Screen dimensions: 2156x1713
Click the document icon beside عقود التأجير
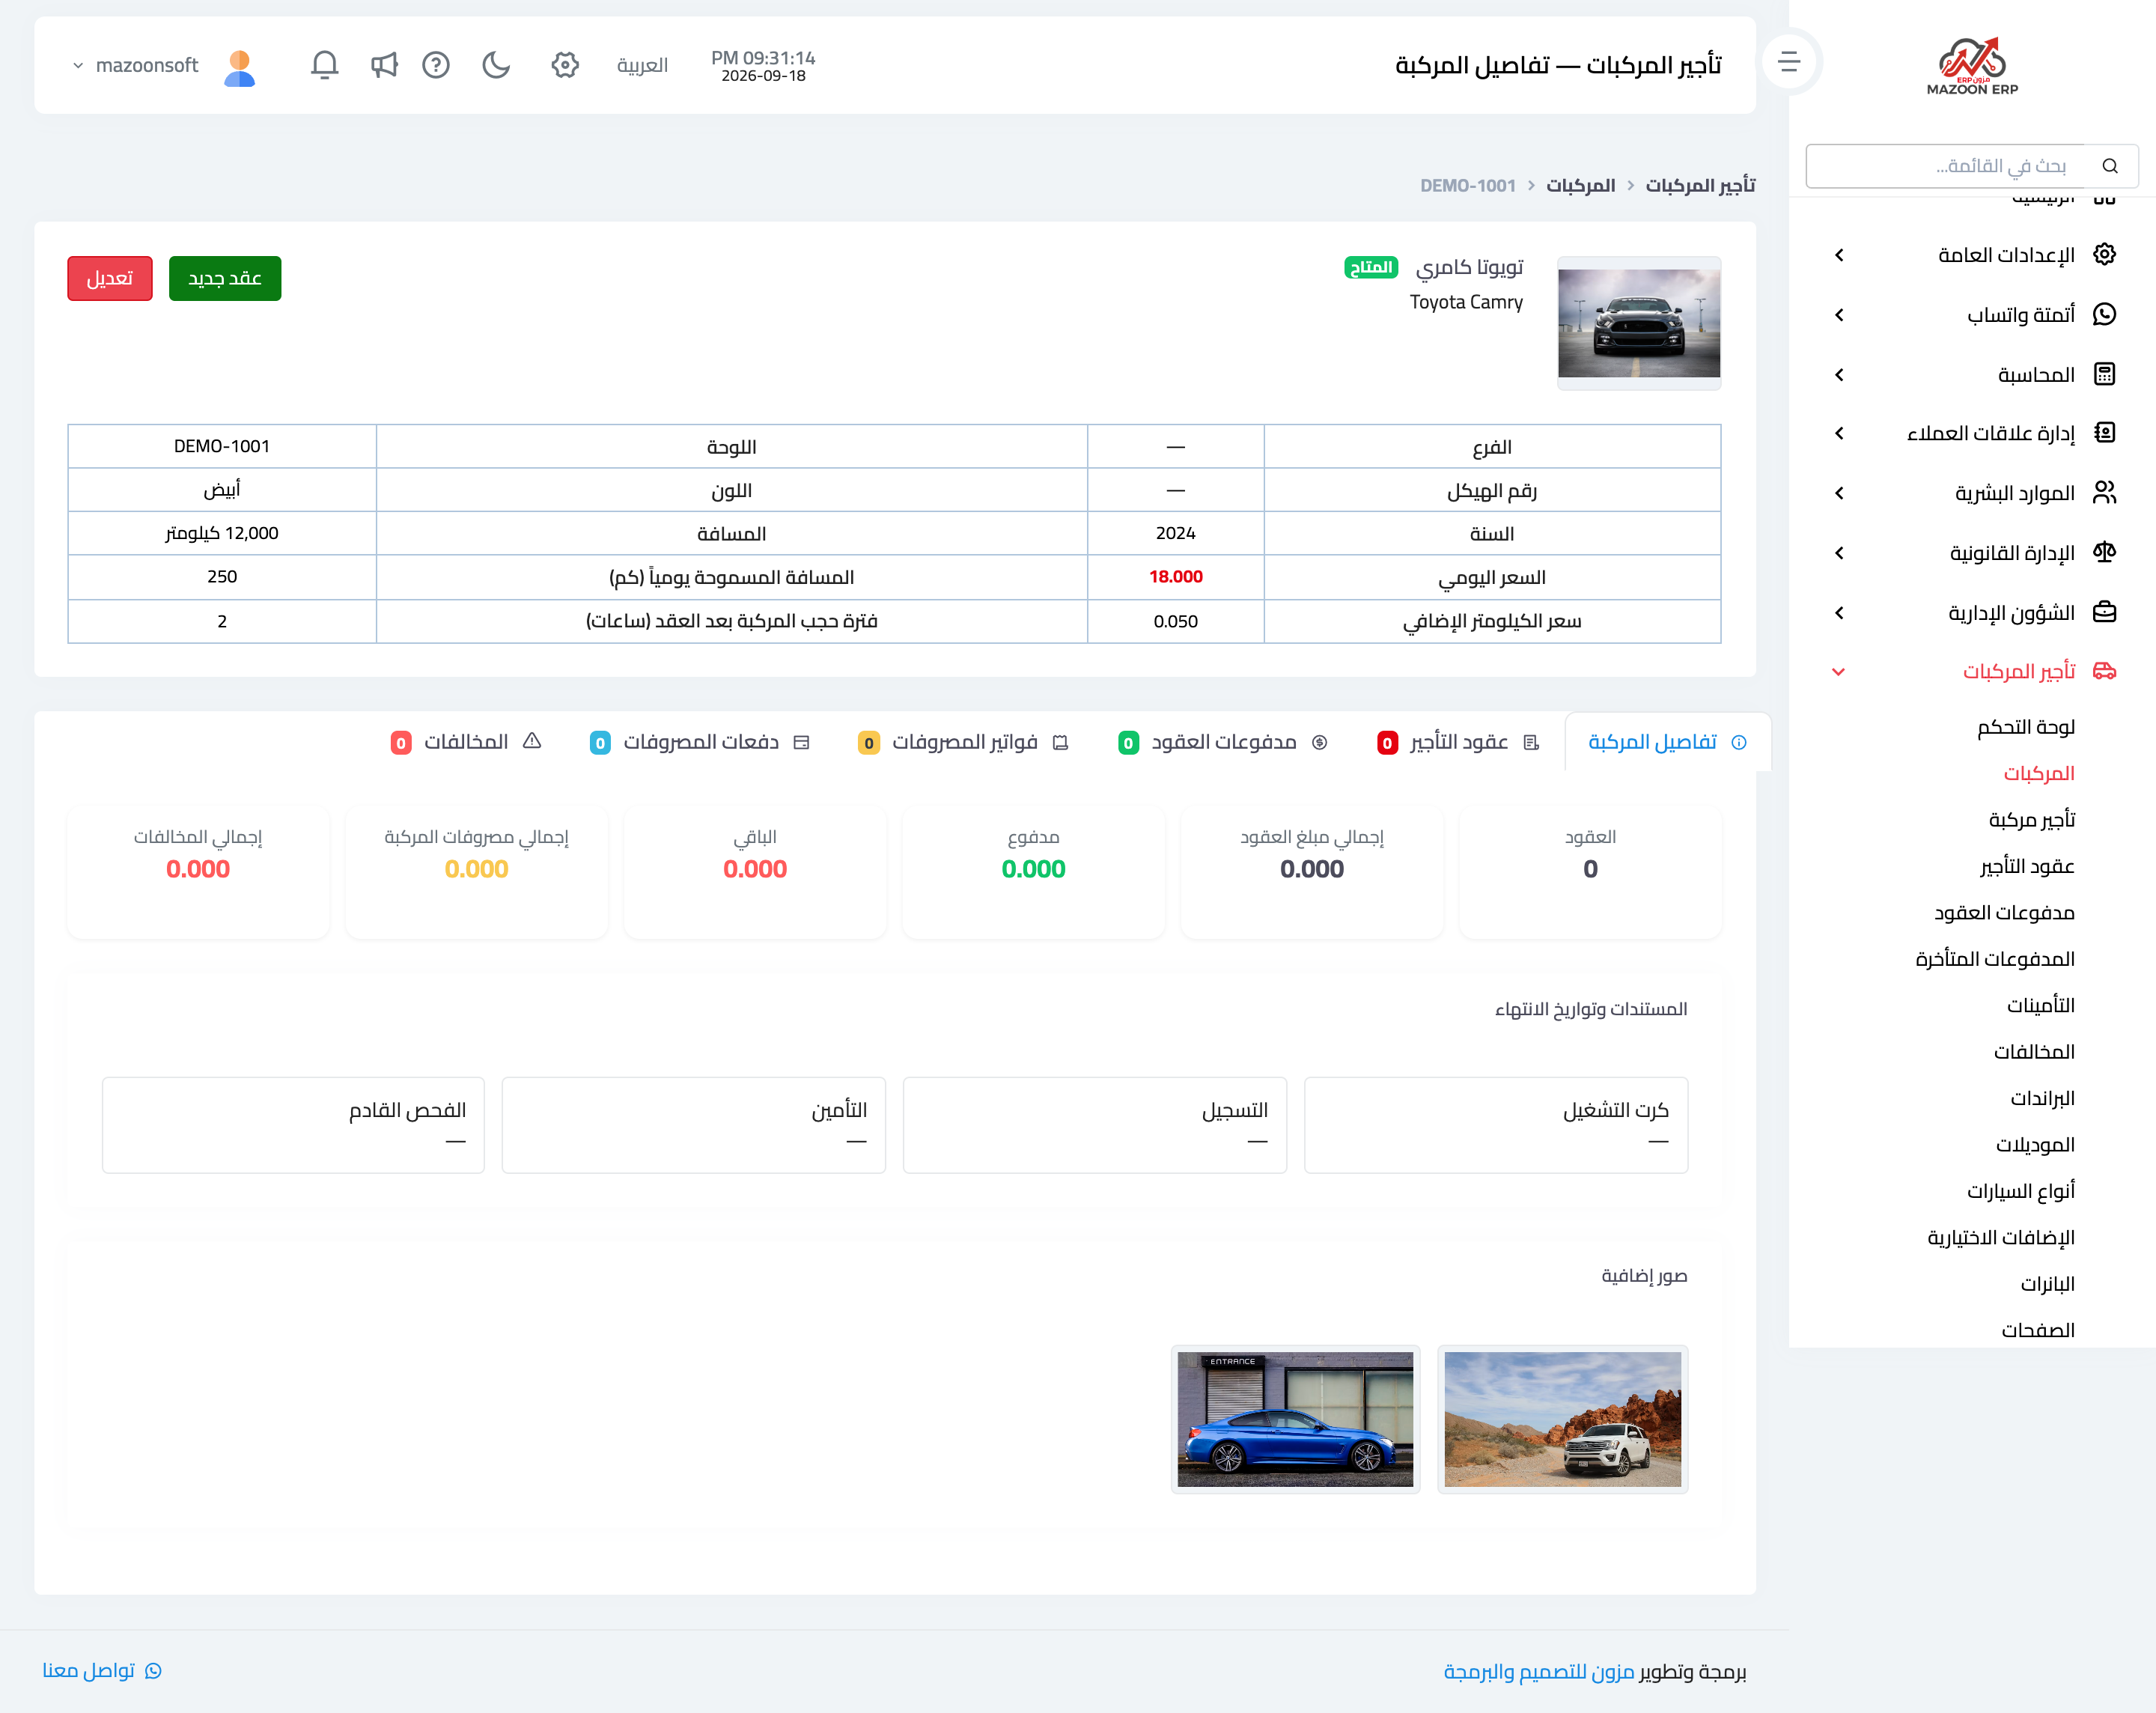(1531, 742)
